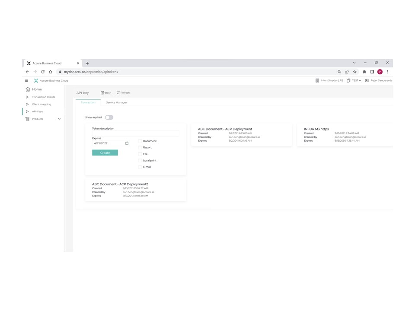Open the browser options three-dot menu
The width and height of the screenshot is (415, 311).
pyautogui.click(x=387, y=72)
